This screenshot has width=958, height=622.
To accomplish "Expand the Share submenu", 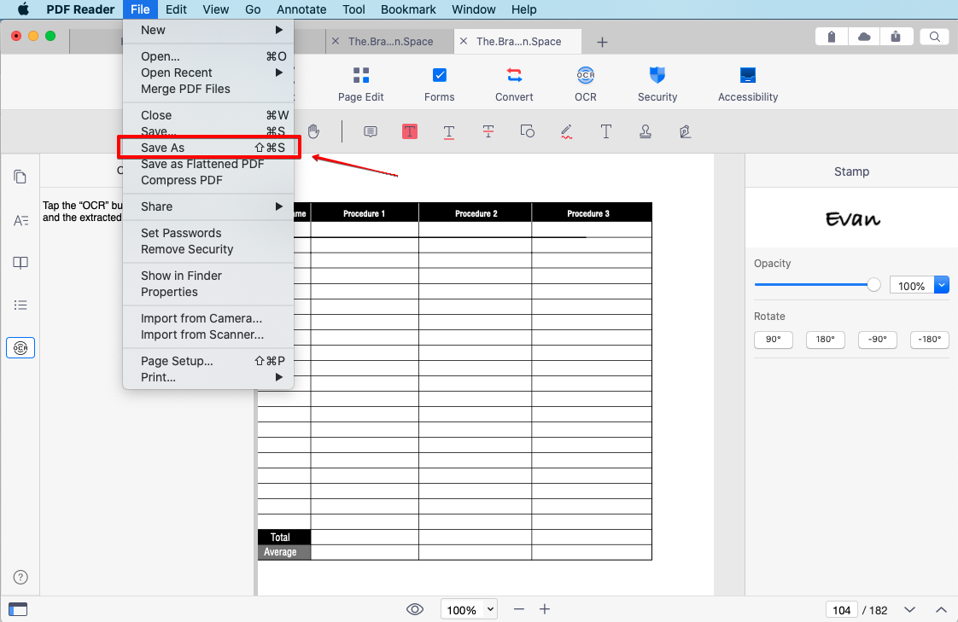I will click(x=207, y=206).
